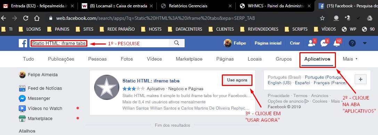Switch to the Relatórios Gerenciais tab

[196, 6]
